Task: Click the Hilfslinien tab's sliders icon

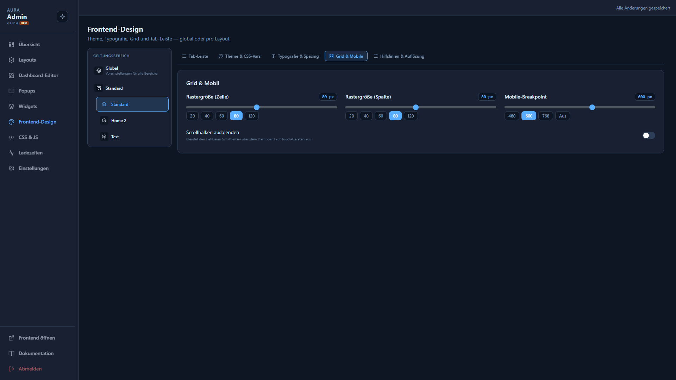Action: (376, 56)
